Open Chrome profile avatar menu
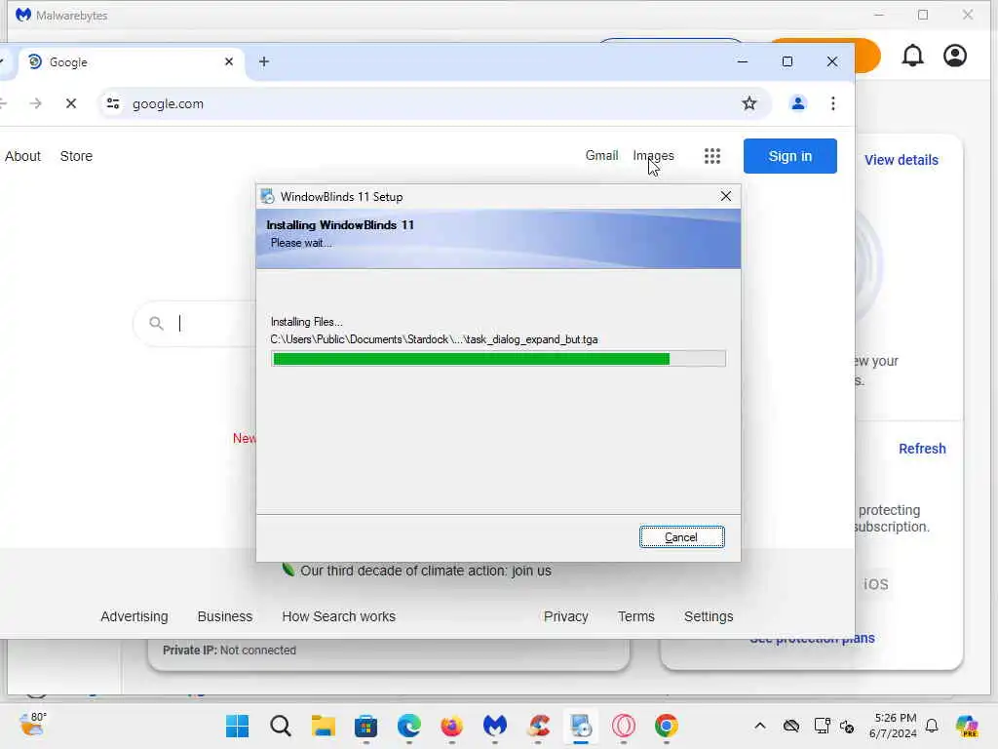This screenshot has width=998, height=749. click(797, 103)
